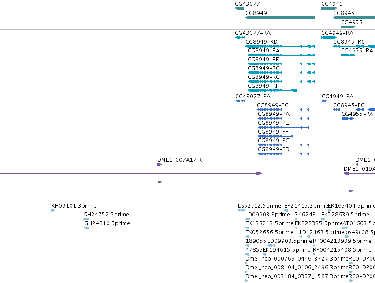Viewport: 375px width, 283px height.
Task: Click transcript CG43077-RA label
Action: click(x=253, y=33)
